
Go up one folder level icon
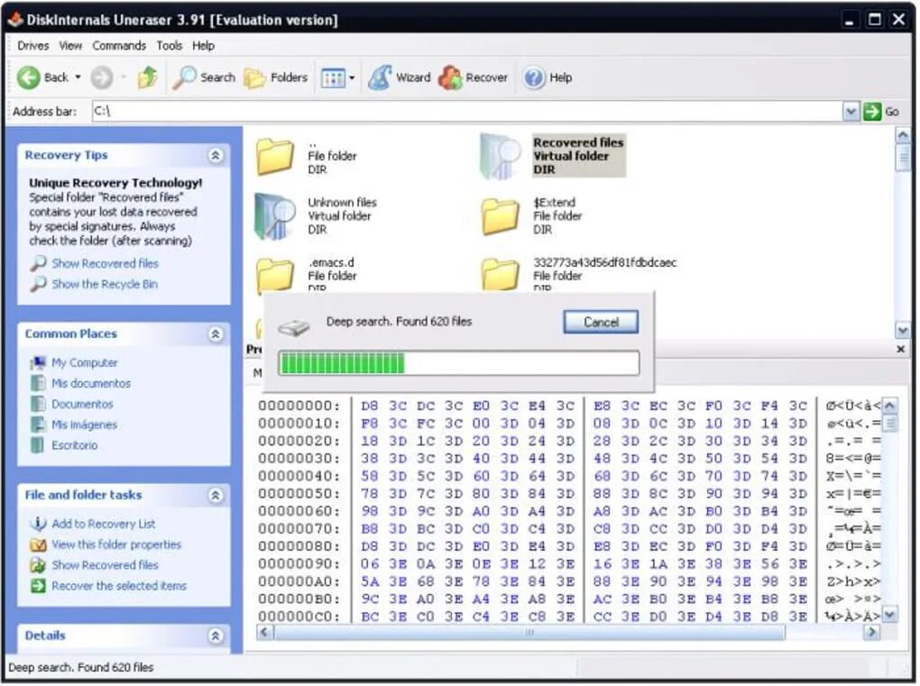click(x=147, y=78)
